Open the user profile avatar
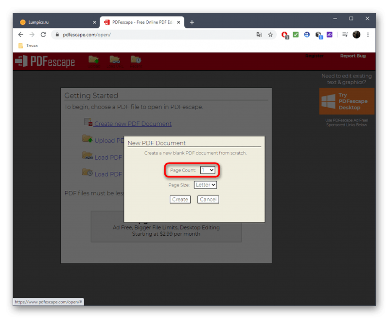389x319 pixels. 356,35
